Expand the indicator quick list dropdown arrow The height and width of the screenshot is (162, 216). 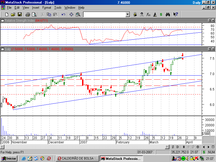pyautogui.click(x=128, y=14)
